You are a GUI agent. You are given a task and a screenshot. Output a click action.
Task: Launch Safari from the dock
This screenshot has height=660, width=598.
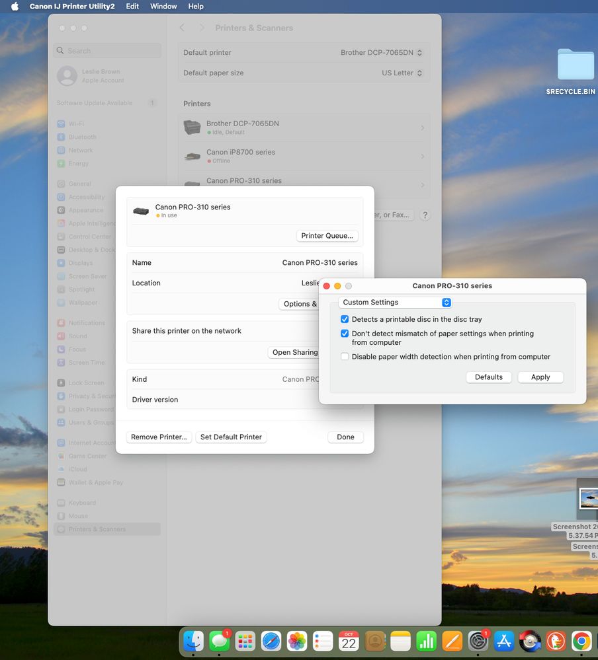point(271,640)
